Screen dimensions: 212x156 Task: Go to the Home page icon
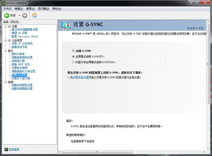point(34,15)
